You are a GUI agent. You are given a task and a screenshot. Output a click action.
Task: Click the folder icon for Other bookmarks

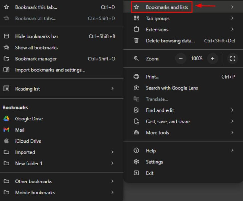(6, 181)
